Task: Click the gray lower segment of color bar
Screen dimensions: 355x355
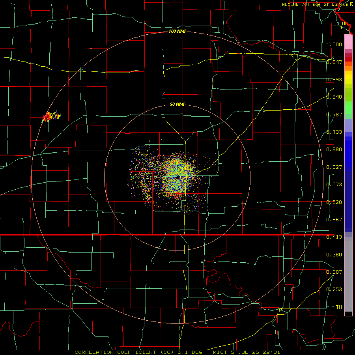Action: (348, 274)
